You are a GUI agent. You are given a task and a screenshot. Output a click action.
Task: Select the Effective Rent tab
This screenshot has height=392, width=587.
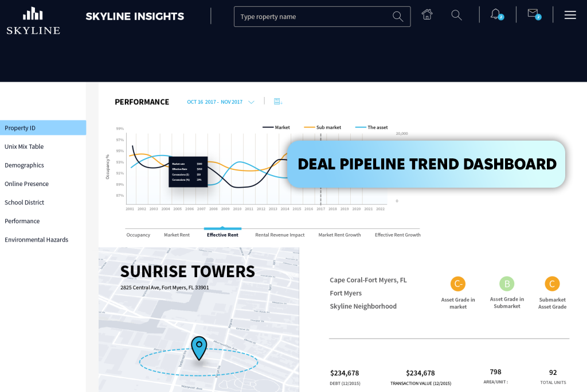[x=222, y=235]
